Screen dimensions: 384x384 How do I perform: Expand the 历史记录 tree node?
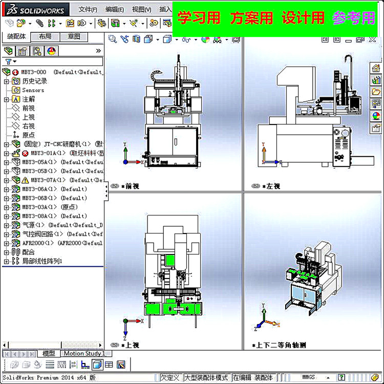click(6, 81)
